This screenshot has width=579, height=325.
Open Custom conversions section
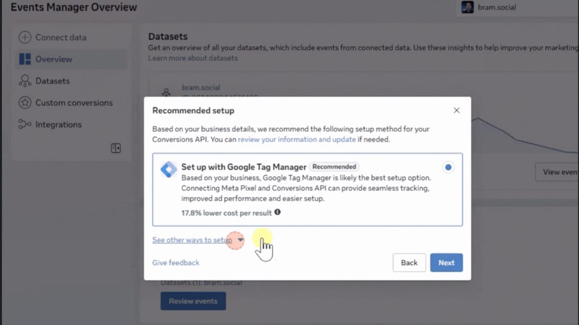point(74,102)
